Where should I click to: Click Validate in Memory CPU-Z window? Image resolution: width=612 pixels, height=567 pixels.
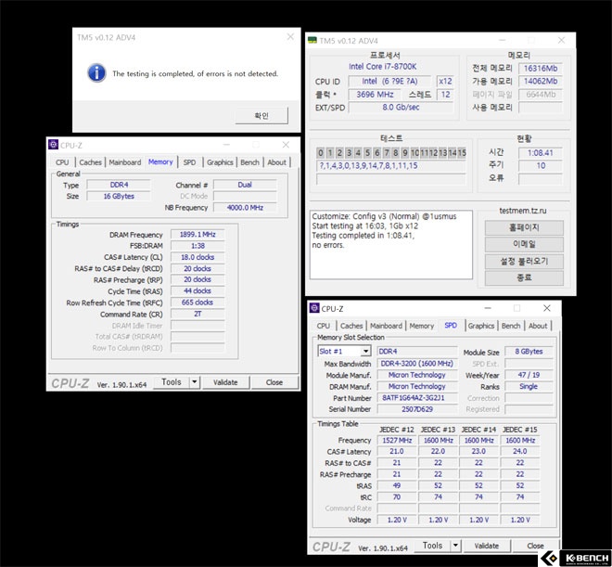click(x=225, y=382)
